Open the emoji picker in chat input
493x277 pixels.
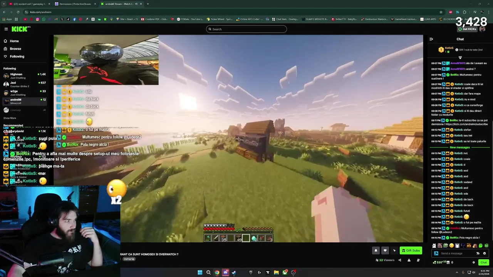click(485, 254)
